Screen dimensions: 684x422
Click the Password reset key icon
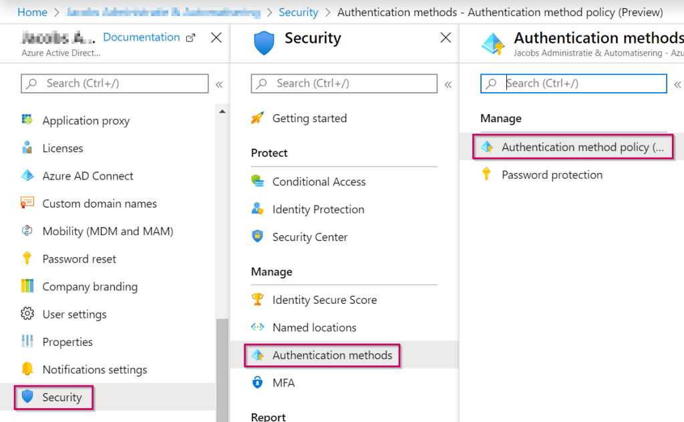click(x=27, y=259)
